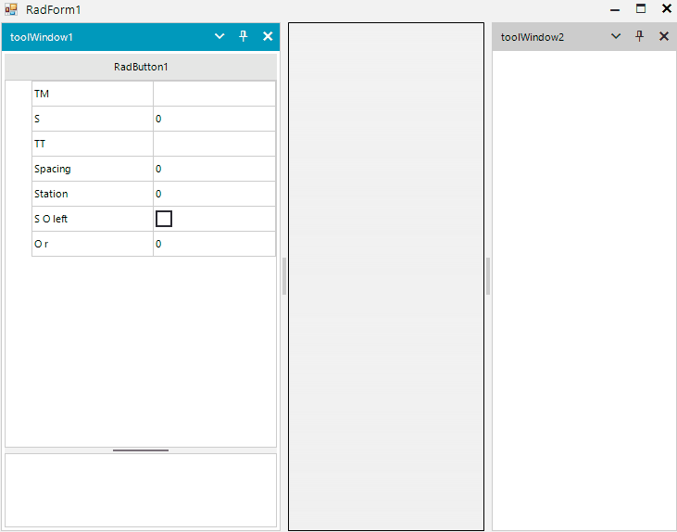Select the Spacing property label
The width and height of the screenshot is (677, 532).
(x=93, y=169)
